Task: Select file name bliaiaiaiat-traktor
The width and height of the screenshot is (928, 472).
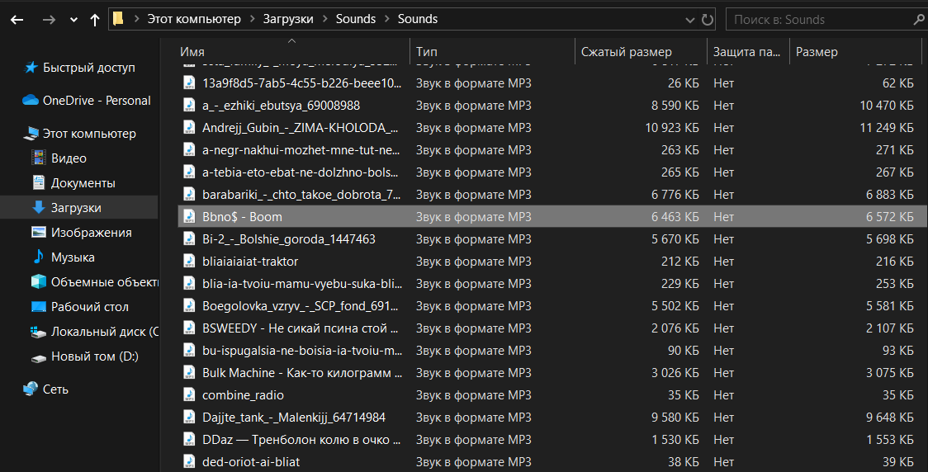Action: [250, 262]
